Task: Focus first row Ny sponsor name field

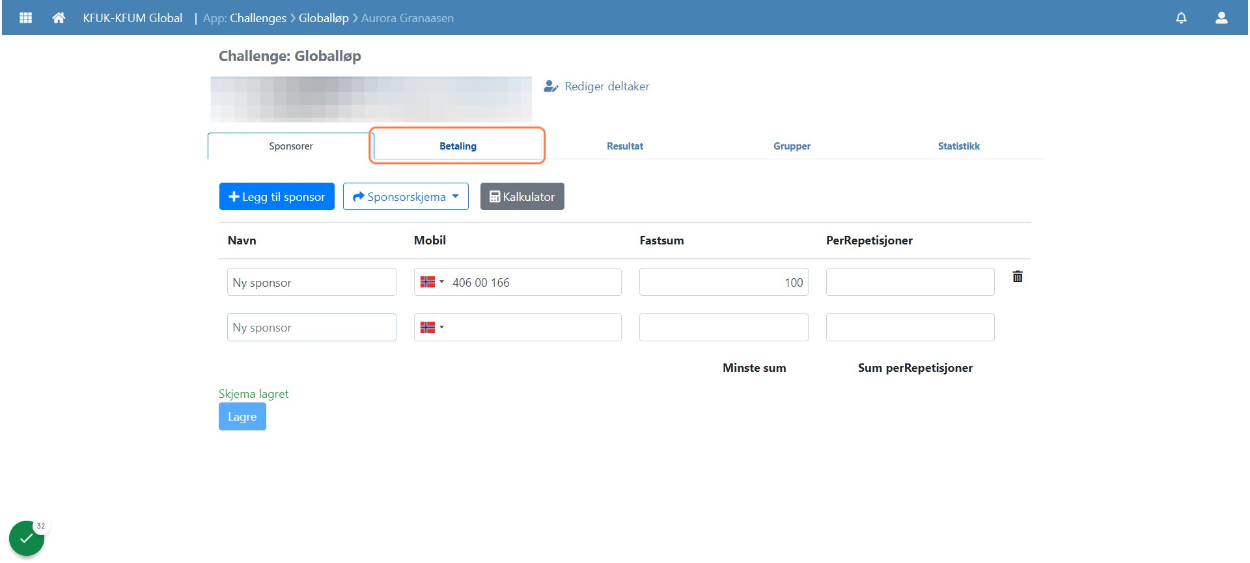Action: click(312, 282)
